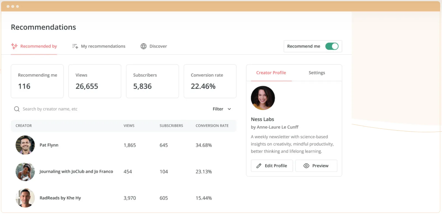Click the eye icon on Preview

click(x=306, y=166)
